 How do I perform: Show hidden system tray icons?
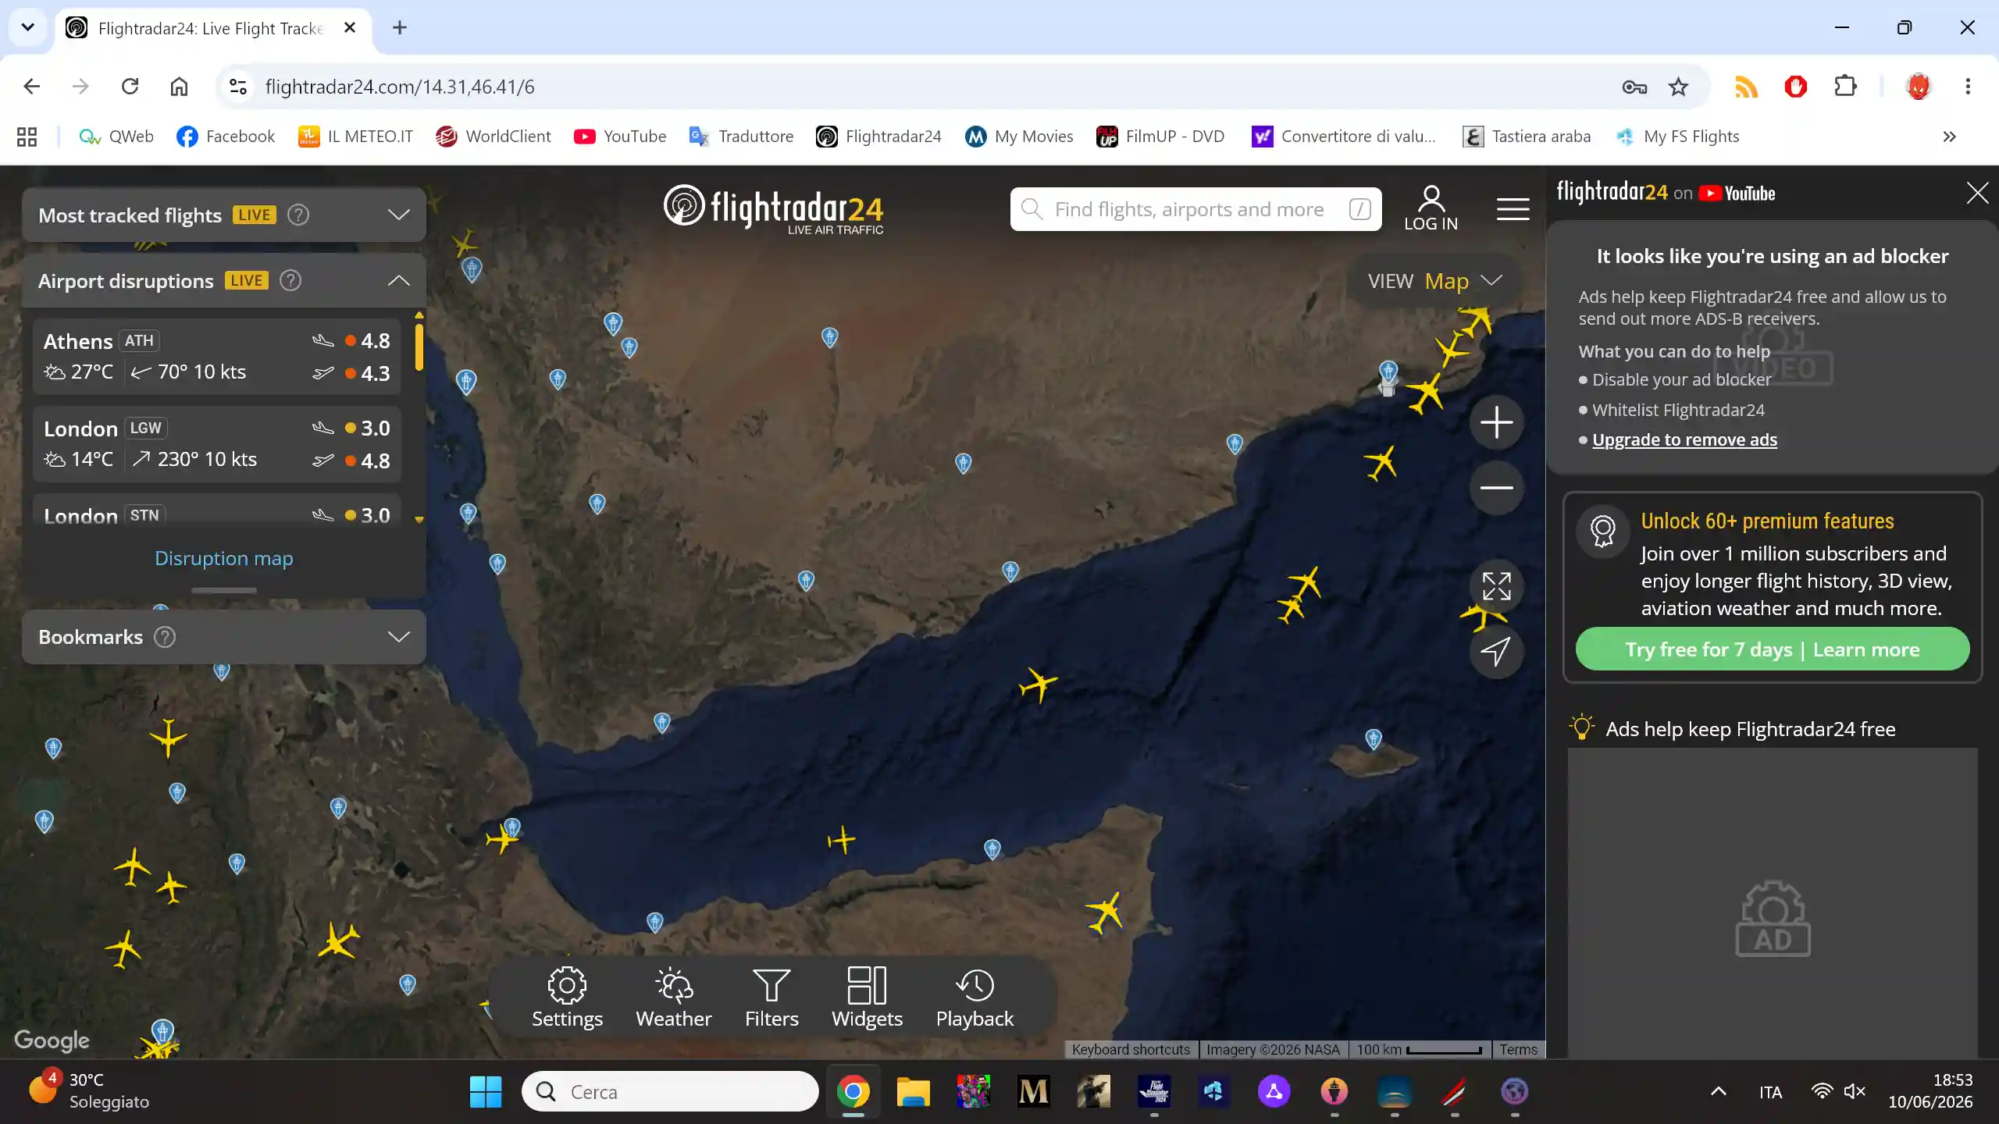(x=1718, y=1092)
